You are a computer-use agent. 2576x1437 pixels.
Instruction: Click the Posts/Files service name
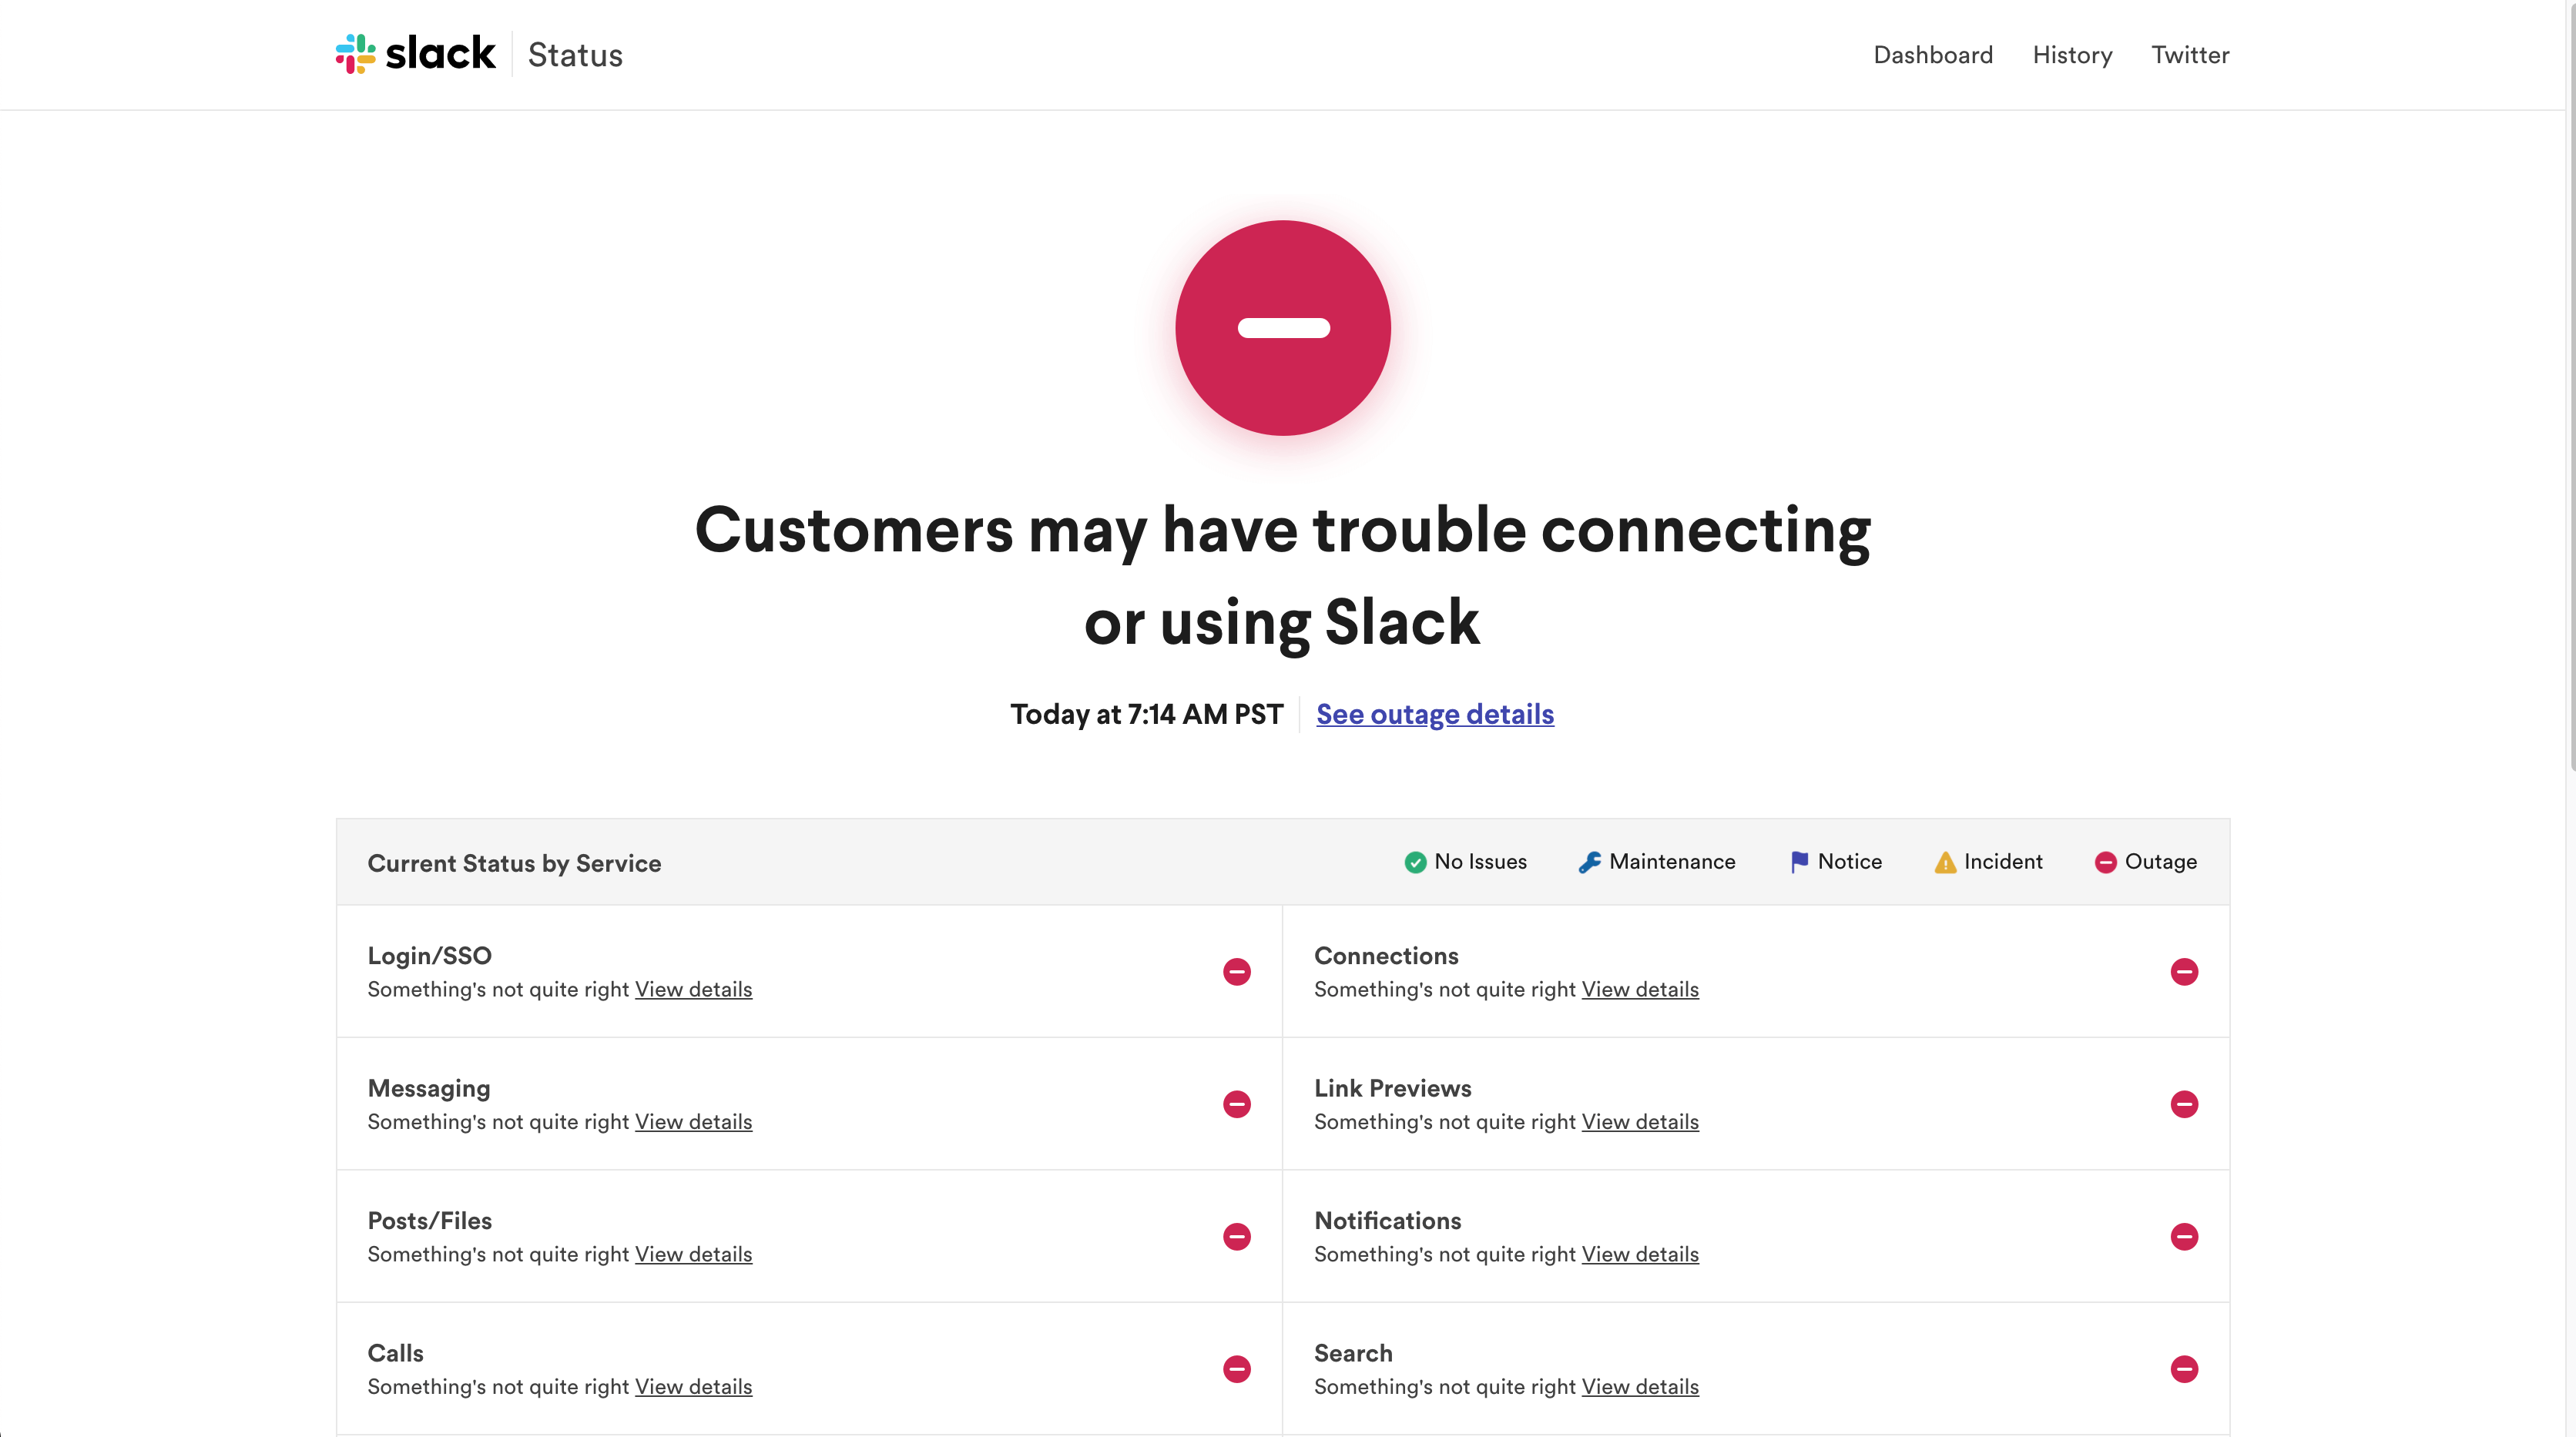(x=429, y=1221)
